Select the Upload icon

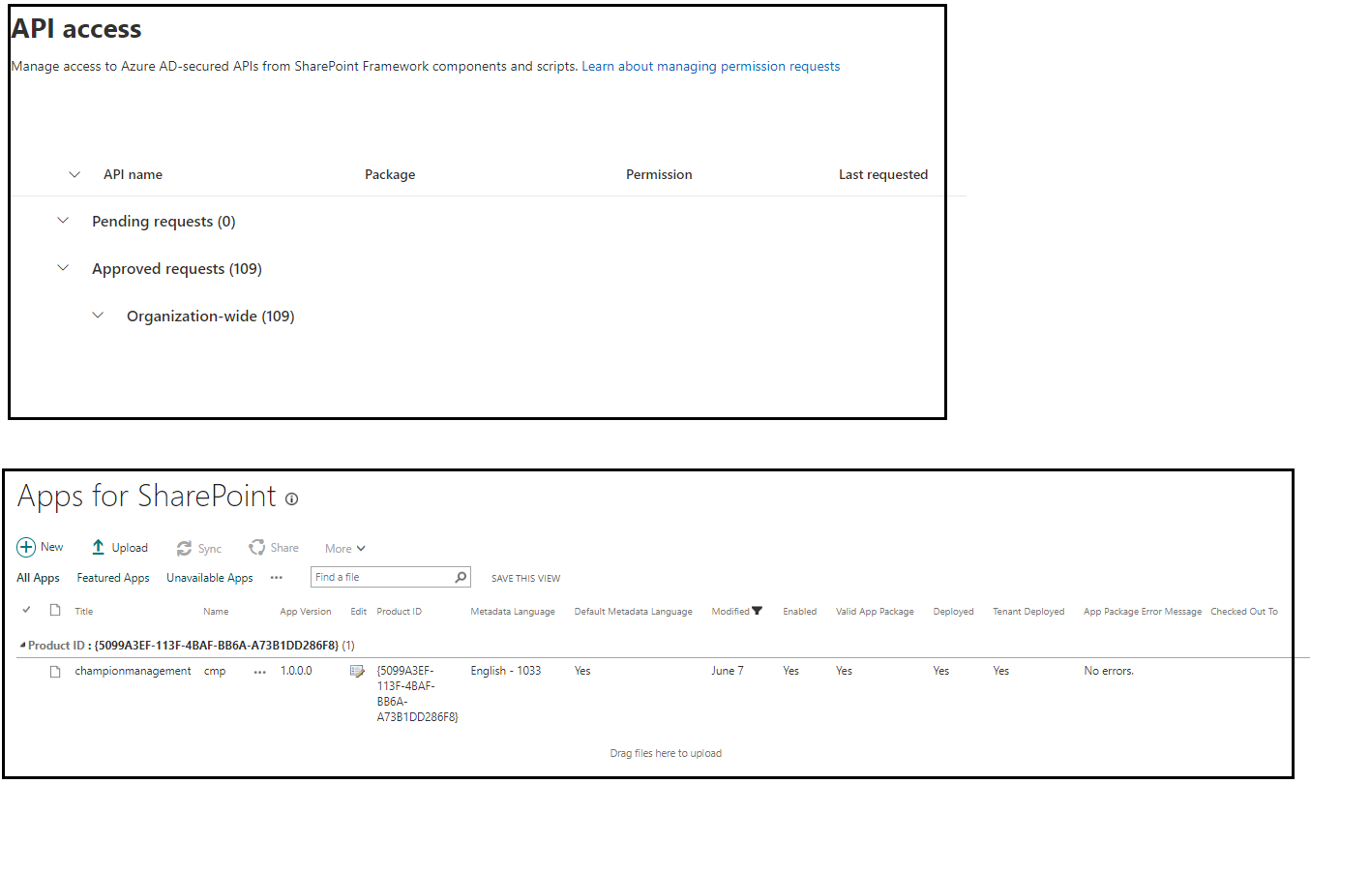click(x=98, y=547)
